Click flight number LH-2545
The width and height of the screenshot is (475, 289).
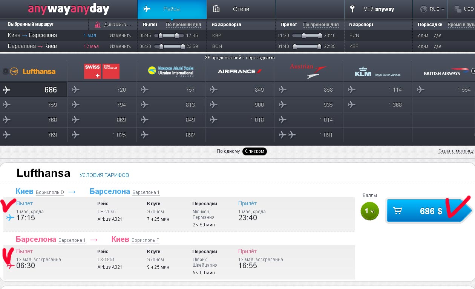click(107, 212)
